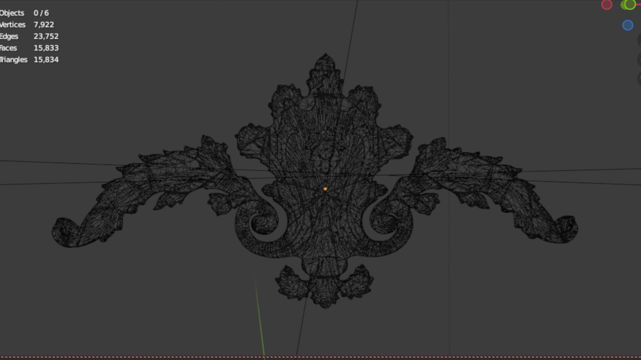Click the 'Vertices' statistics label
Viewport: 641px width, 360px height.
click(13, 25)
